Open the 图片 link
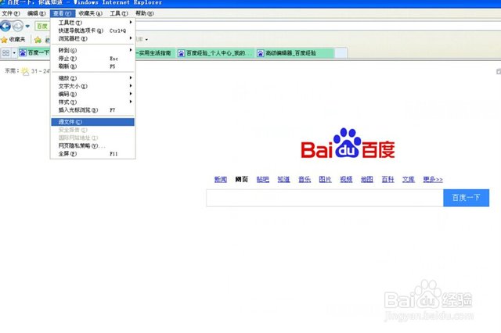 (x=326, y=179)
